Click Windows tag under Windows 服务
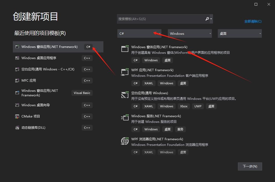The image size is (275, 182). (151, 129)
